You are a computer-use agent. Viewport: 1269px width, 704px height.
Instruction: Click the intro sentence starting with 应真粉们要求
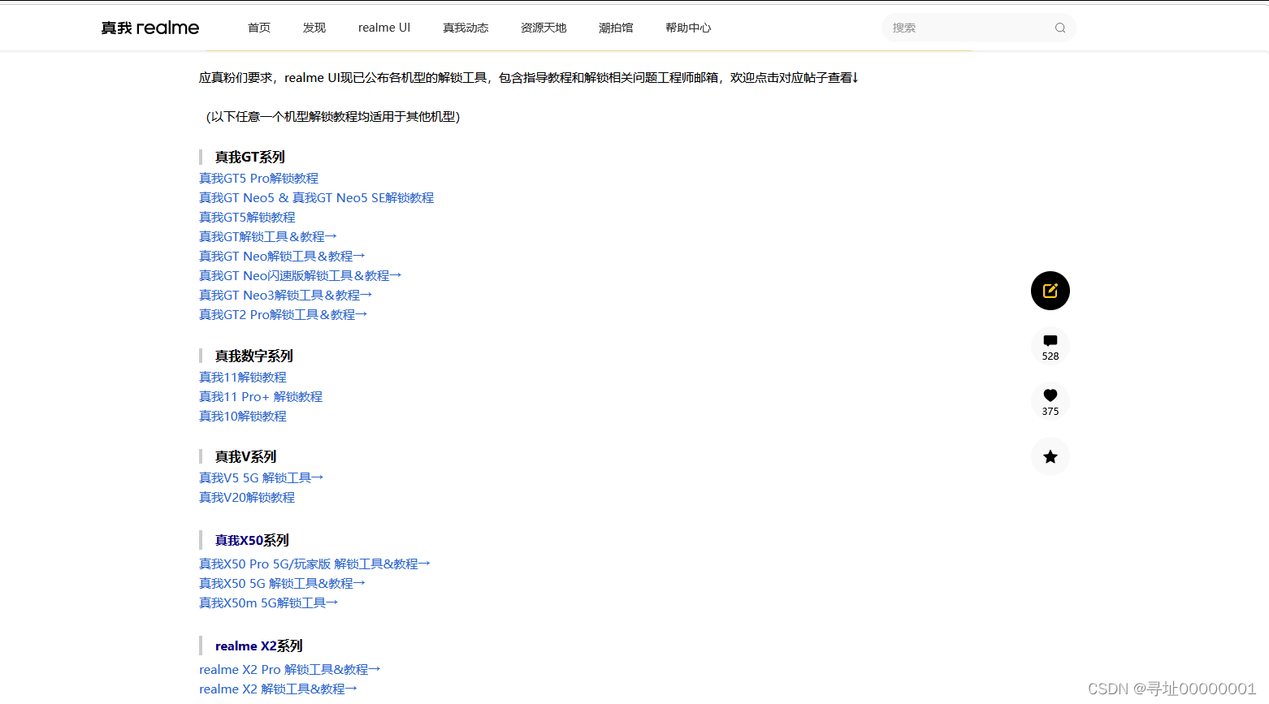[x=529, y=78]
